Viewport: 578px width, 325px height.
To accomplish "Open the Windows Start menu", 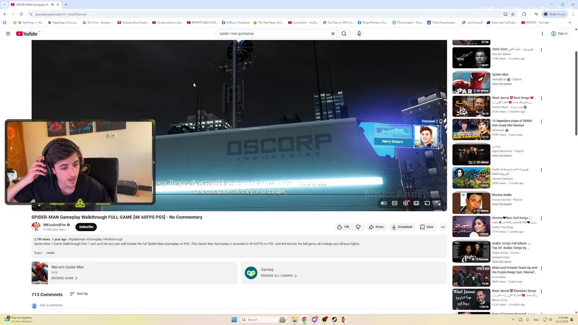I will [x=234, y=320].
